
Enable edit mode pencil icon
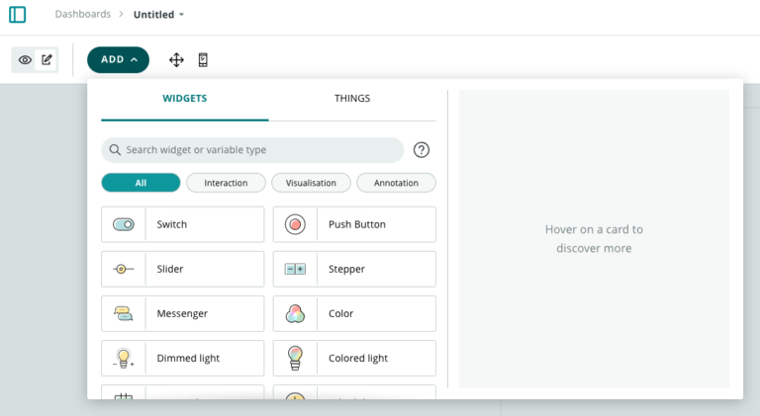[47, 60]
